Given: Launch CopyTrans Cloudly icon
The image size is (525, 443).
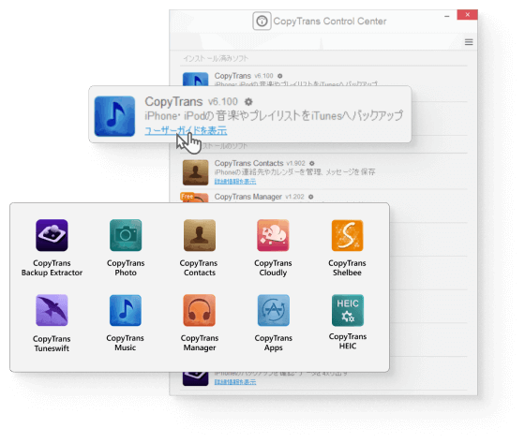Looking at the screenshot, I should 273,235.
